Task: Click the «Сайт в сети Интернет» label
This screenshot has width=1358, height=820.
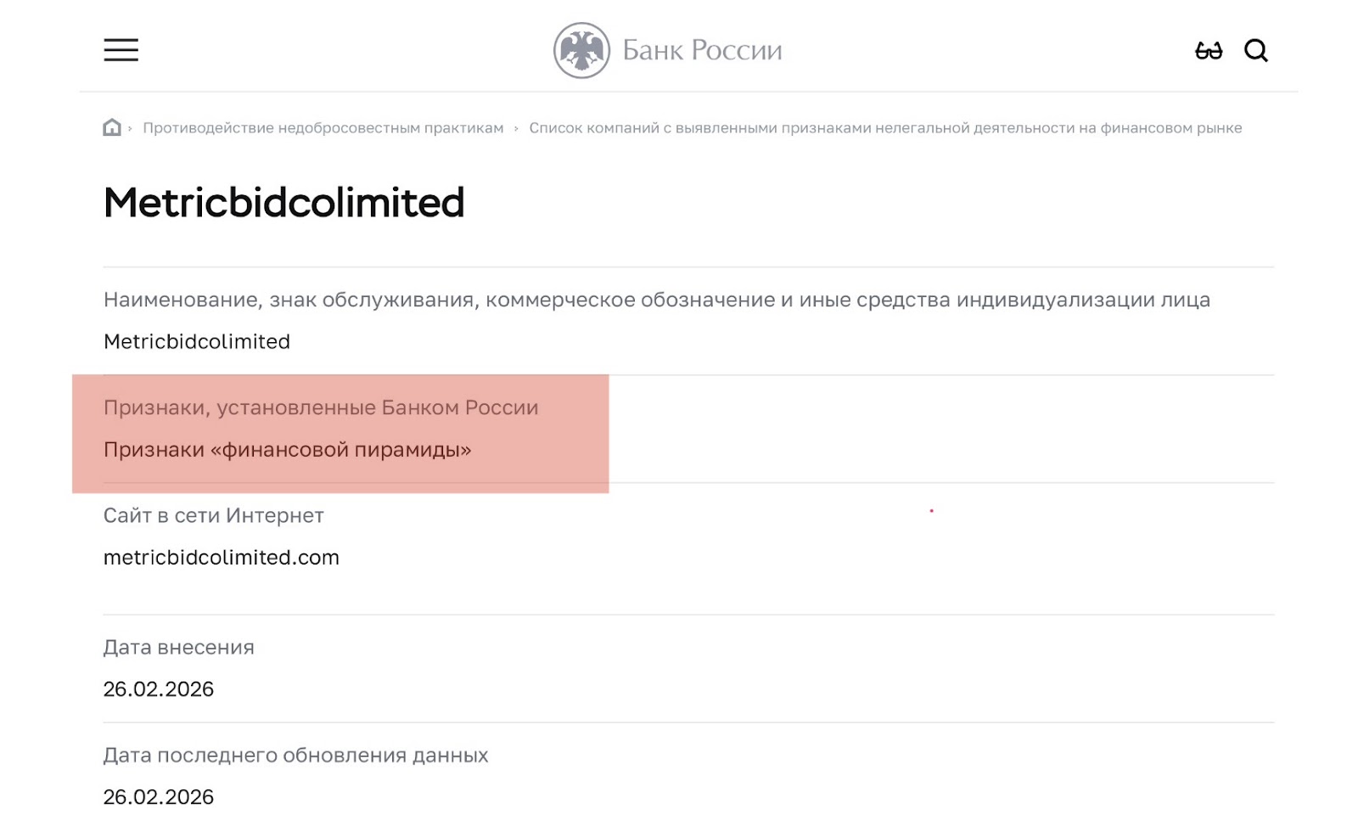Action: (213, 515)
